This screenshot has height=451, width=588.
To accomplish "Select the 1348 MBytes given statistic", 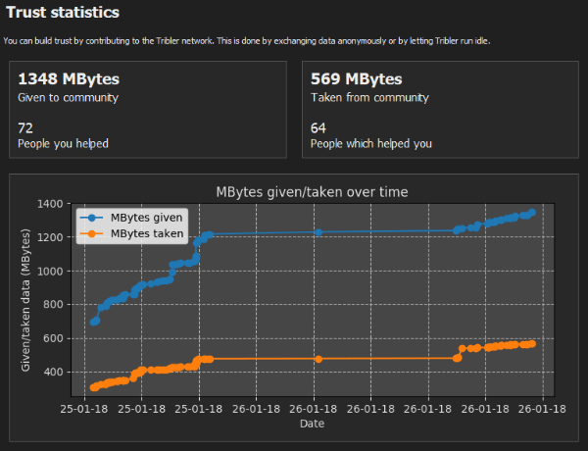I will pos(69,78).
